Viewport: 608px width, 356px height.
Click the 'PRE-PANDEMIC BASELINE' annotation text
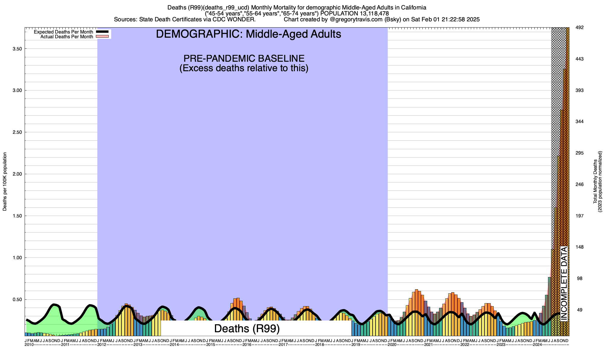click(244, 58)
